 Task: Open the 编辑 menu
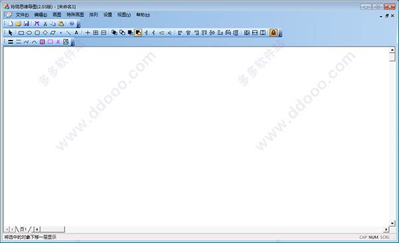41,15
